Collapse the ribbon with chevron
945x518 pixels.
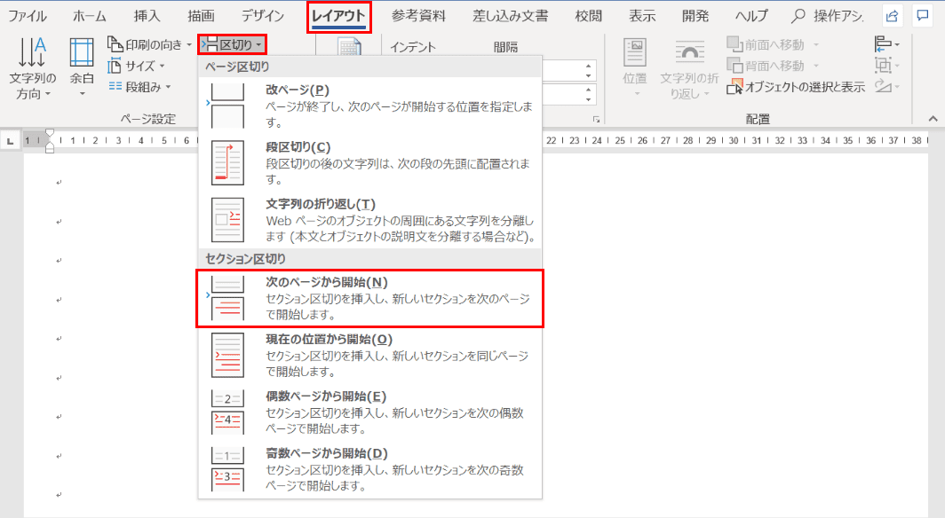point(933,119)
